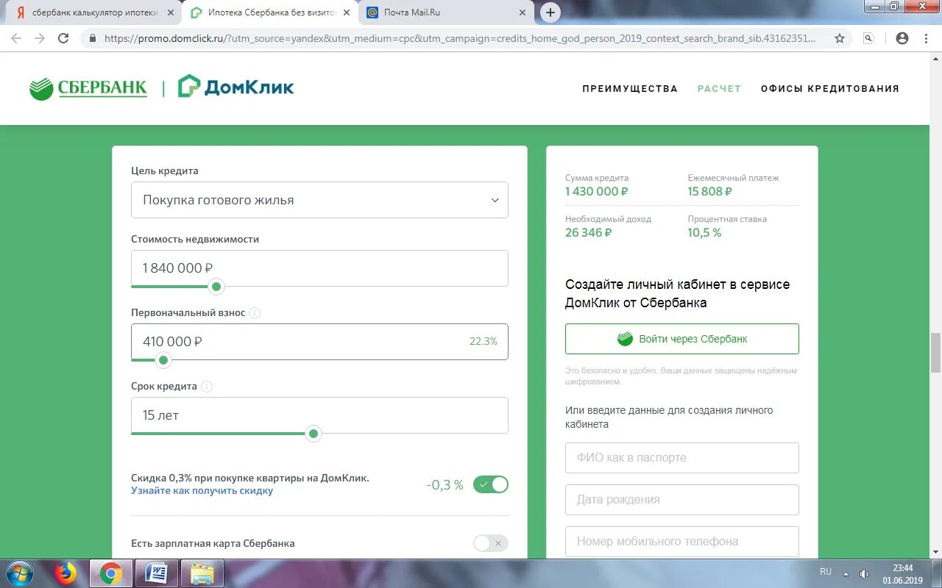Viewport: 942px width, 588px height.
Task: Open Chrome profile avatar icon
Action: point(902,38)
